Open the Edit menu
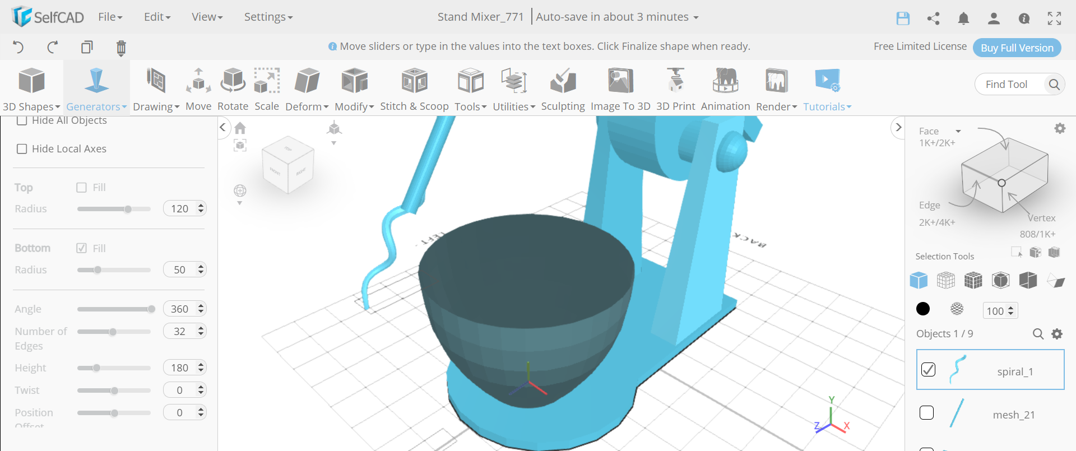This screenshot has width=1076, height=451. point(157,17)
